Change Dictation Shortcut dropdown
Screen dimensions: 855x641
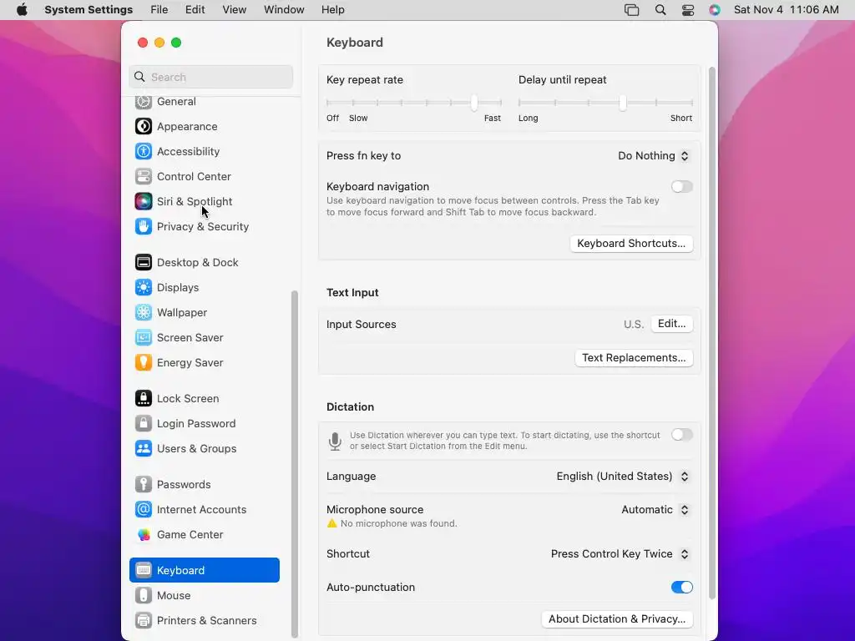620,554
